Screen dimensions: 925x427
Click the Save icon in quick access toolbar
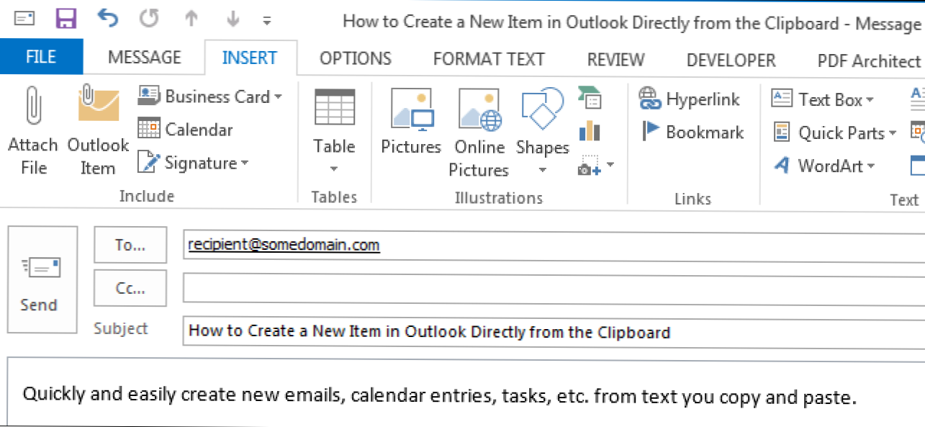pyautogui.click(x=66, y=19)
